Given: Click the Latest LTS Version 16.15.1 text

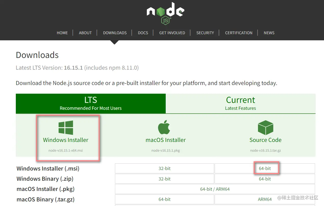Looking at the screenshot, I should (x=77, y=68).
